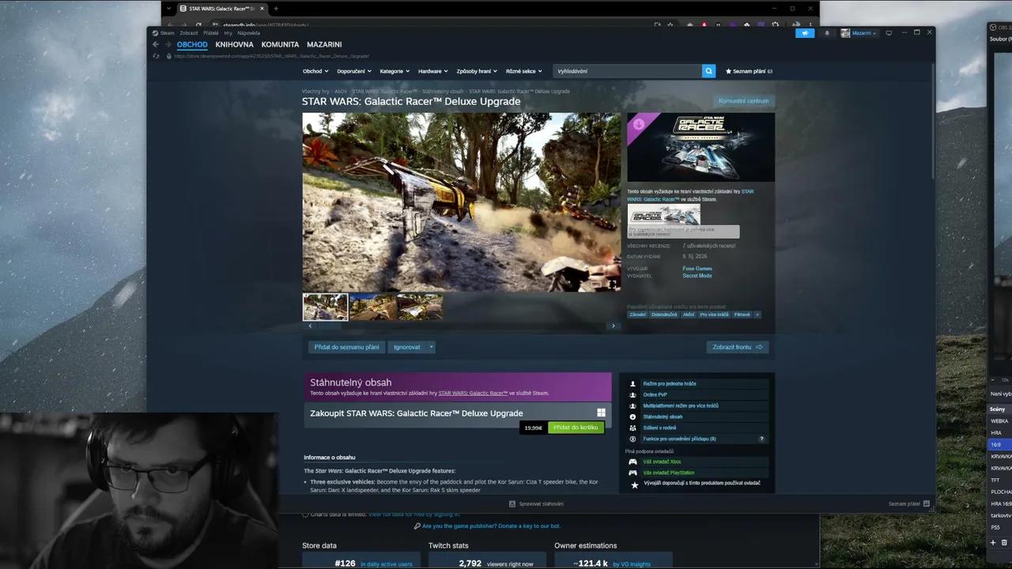
Task: Click the Windows platform icon on purchase box
Action: [x=601, y=413]
